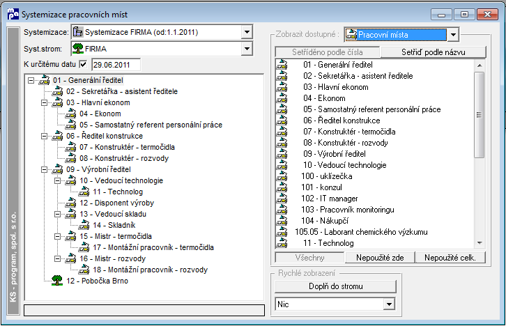Click the date field 29.06.2011
The width and height of the screenshot is (506, 326).
[116, 65]
